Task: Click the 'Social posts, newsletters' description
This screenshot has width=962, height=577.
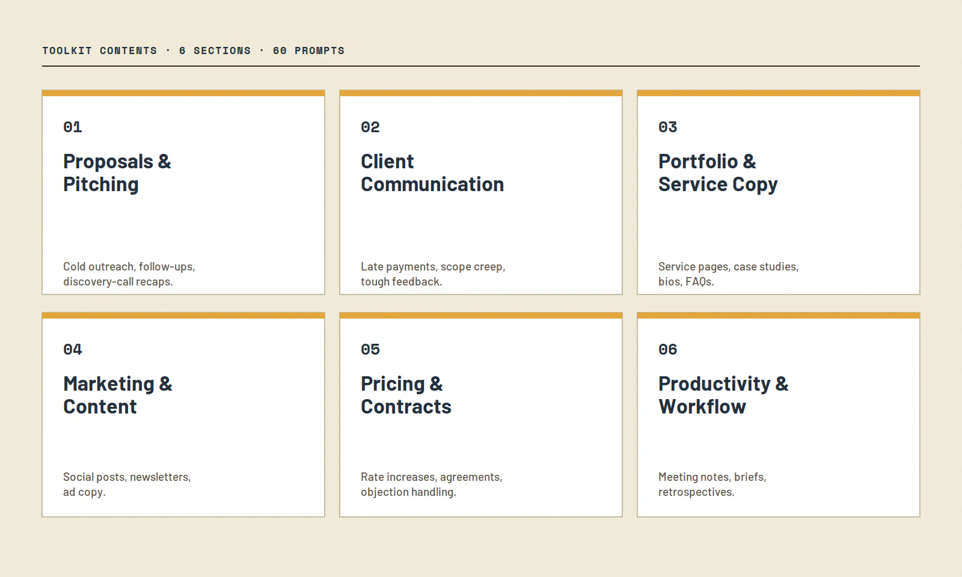Action: [127, 484]
